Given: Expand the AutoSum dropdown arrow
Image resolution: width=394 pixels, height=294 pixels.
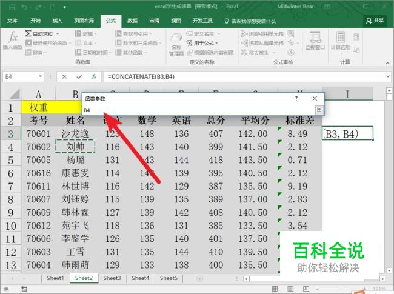Looking at the screenshot, I should [58, 34].
